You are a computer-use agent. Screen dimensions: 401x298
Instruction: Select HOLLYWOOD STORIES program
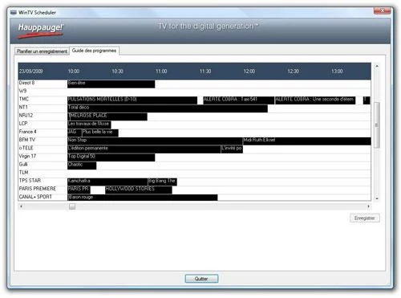click(x=139, y=190)
